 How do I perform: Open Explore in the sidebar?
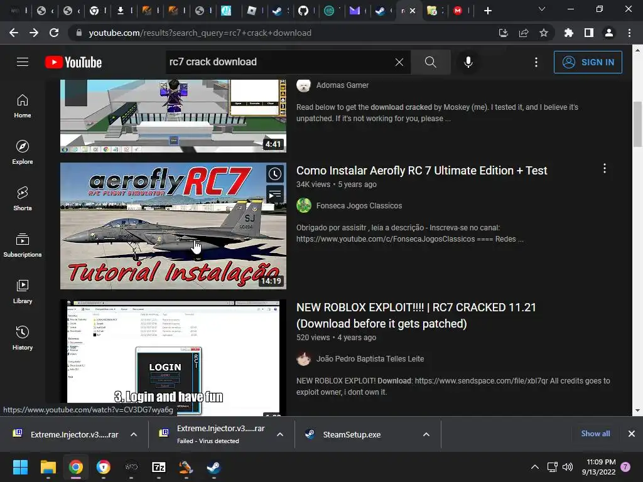(23, 153)
